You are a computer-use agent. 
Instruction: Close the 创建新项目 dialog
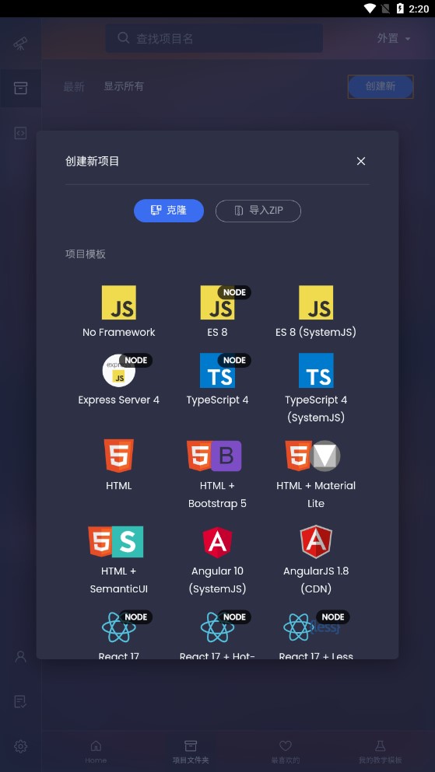click(x=361, y=161)
